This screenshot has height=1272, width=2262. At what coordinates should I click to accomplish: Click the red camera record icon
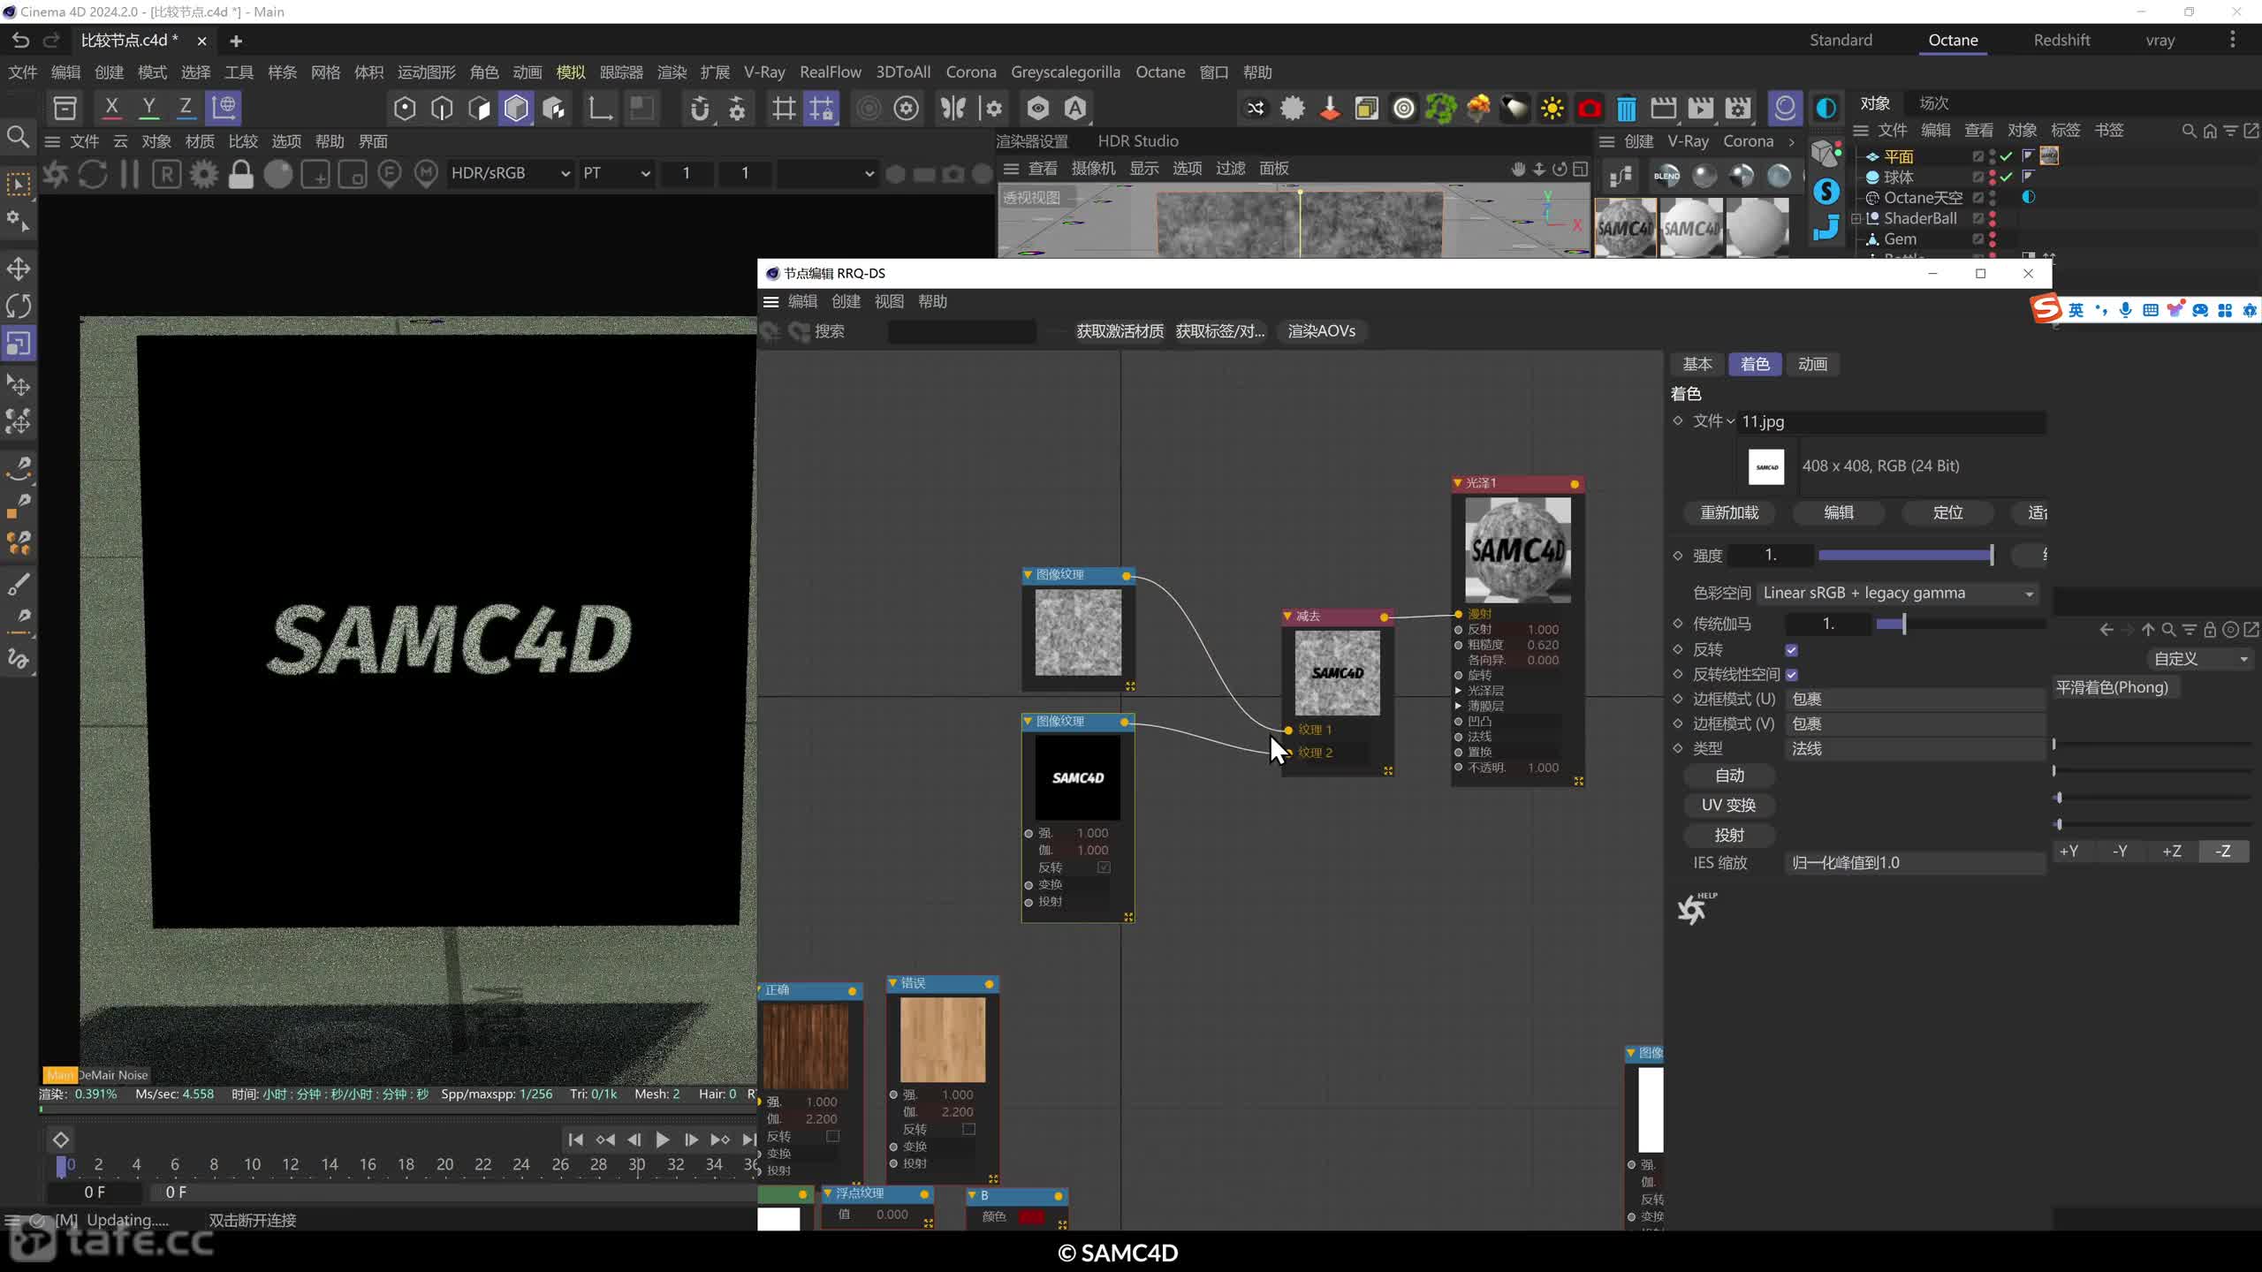pos(1589,108)
